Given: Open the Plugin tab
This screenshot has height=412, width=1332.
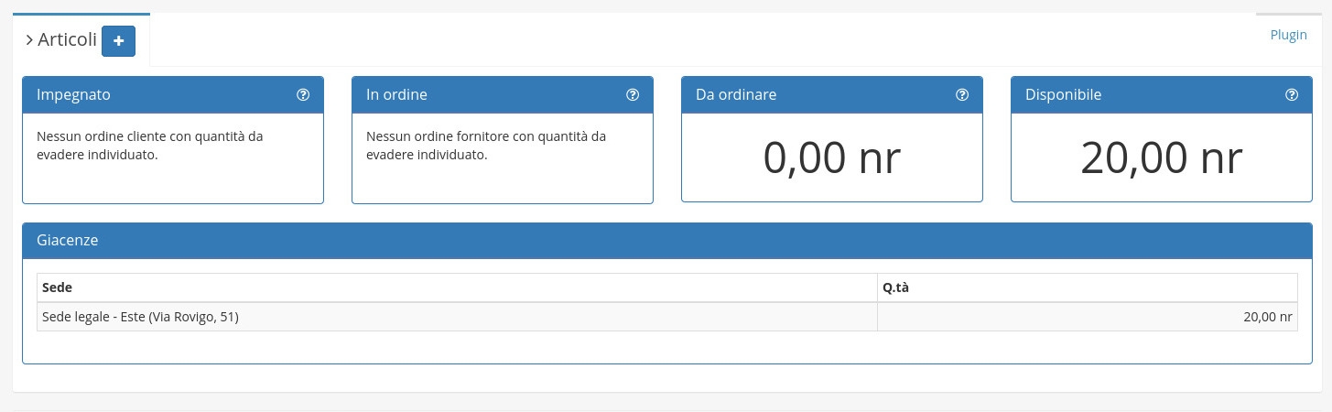Looking at the screenshot, I should point(1288,35).
